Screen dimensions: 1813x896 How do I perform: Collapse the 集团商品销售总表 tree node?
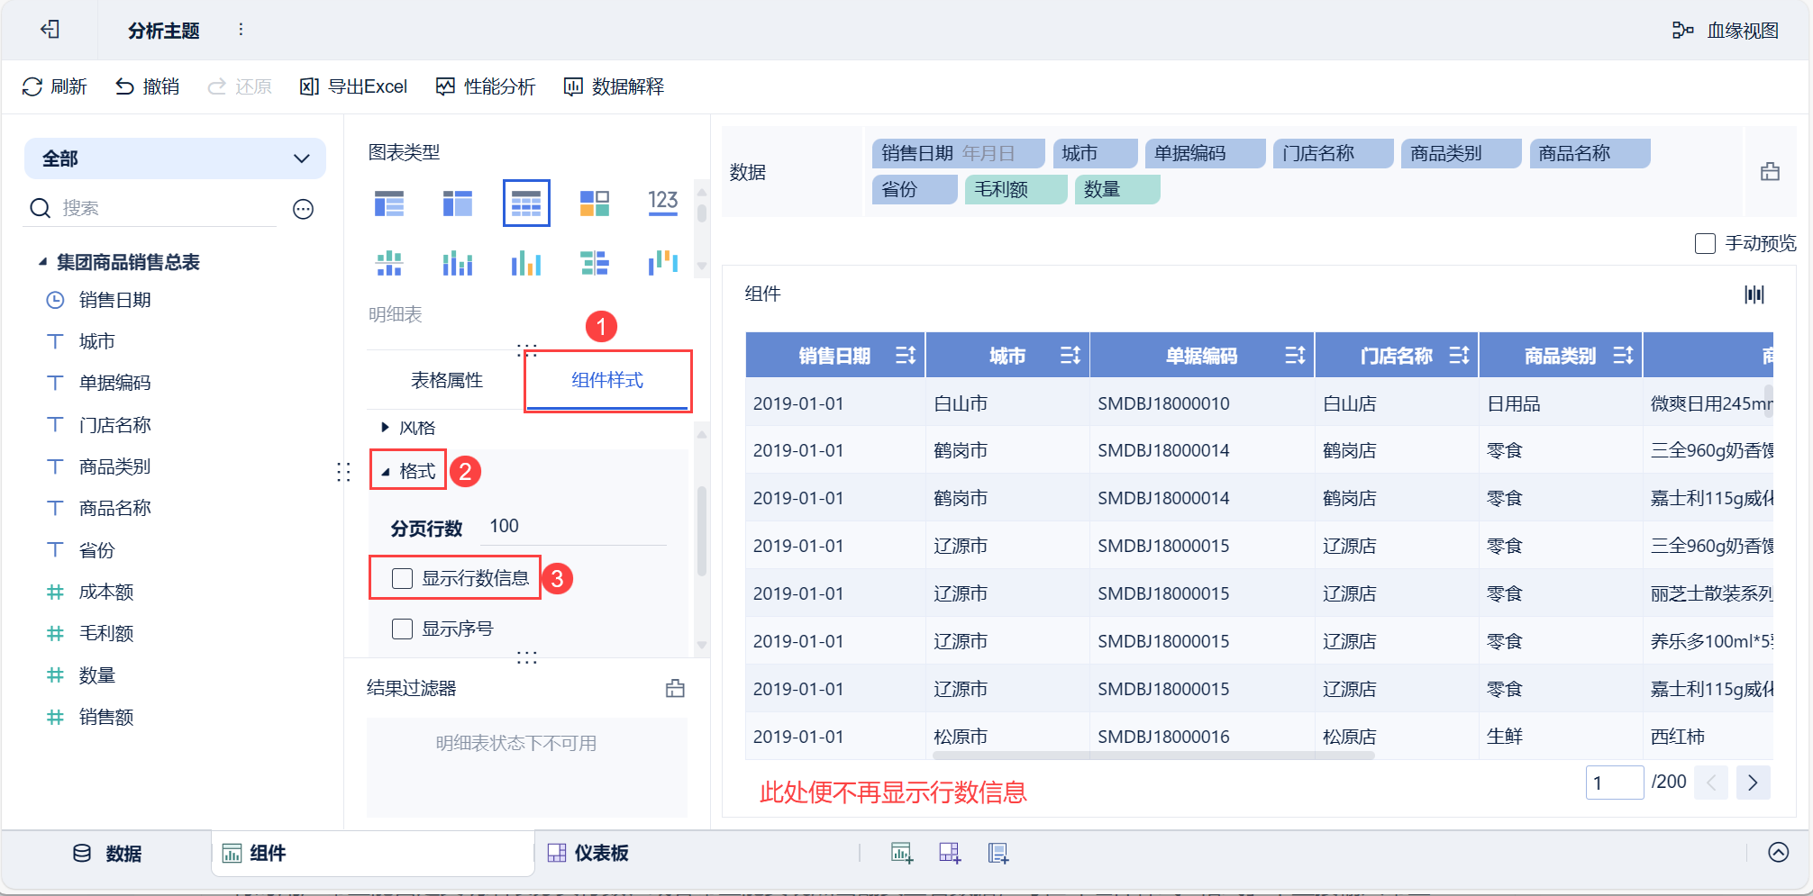[42, 262]
